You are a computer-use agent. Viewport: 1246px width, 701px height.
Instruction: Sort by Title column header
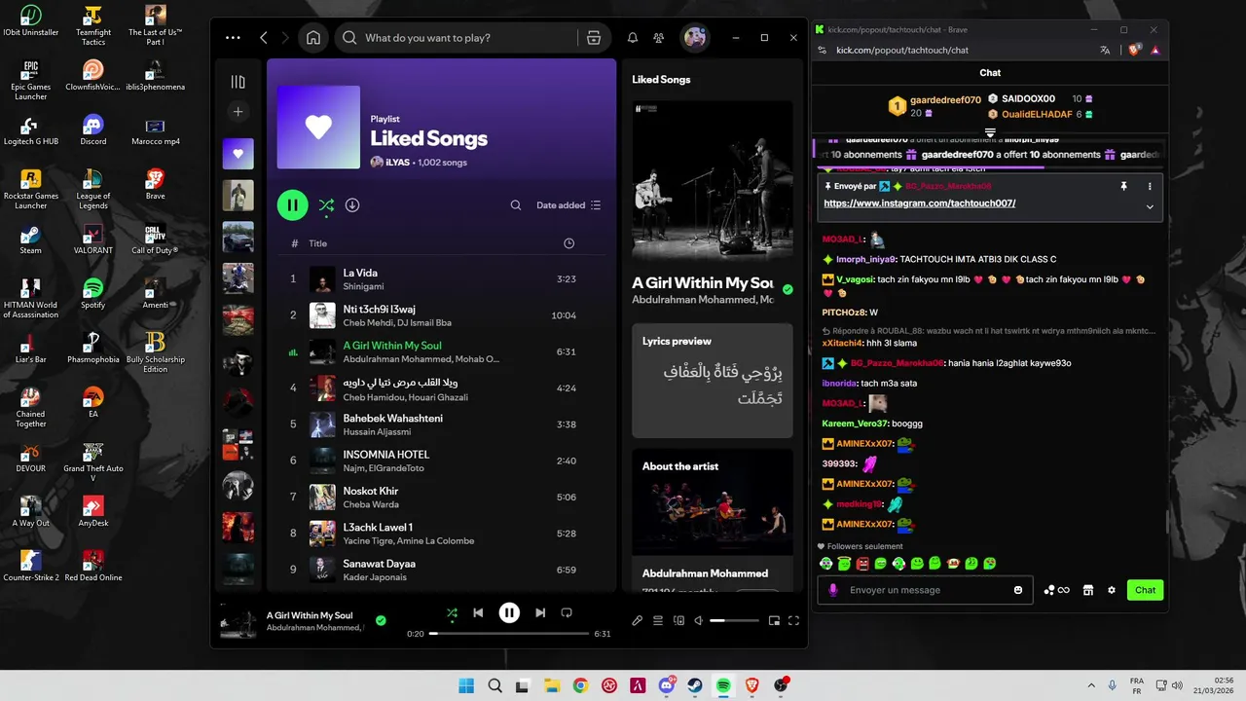click(317, 243)
